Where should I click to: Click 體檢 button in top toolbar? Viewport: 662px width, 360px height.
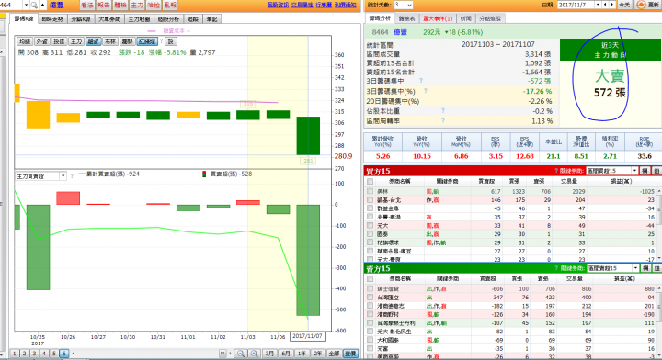pyautogui.click(x=120, y=6)
